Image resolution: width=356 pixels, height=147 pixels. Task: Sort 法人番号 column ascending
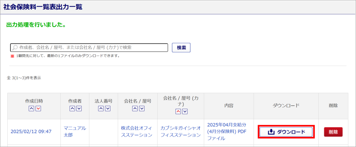101,109
